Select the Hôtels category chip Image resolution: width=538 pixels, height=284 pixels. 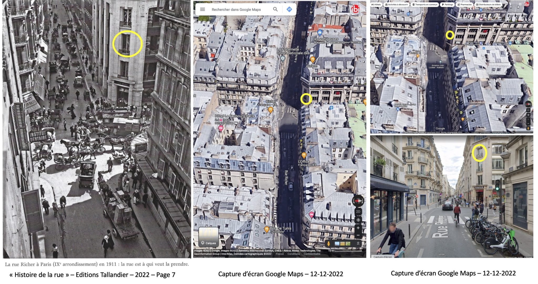tap(376, 4)
